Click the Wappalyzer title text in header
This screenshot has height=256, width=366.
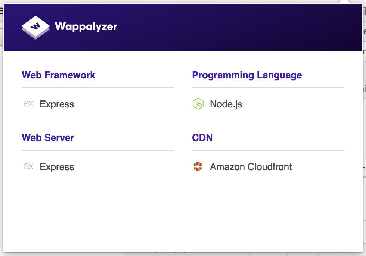[86, 27]
